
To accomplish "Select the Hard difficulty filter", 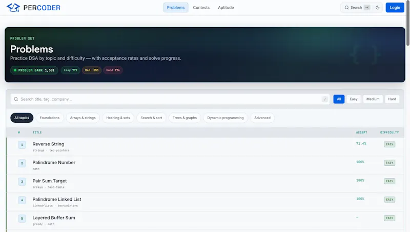I will tap(392, 99).
